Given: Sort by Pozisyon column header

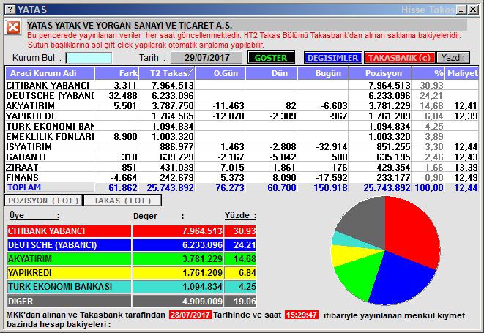Looking at the screenshot, I should [x=380, y=73].
